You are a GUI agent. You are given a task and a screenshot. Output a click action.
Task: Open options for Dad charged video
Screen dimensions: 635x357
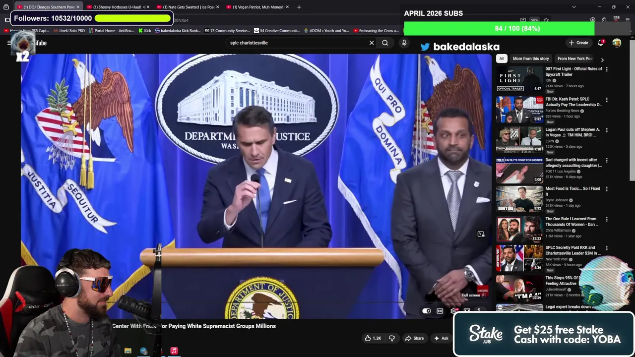pos(607,161)
